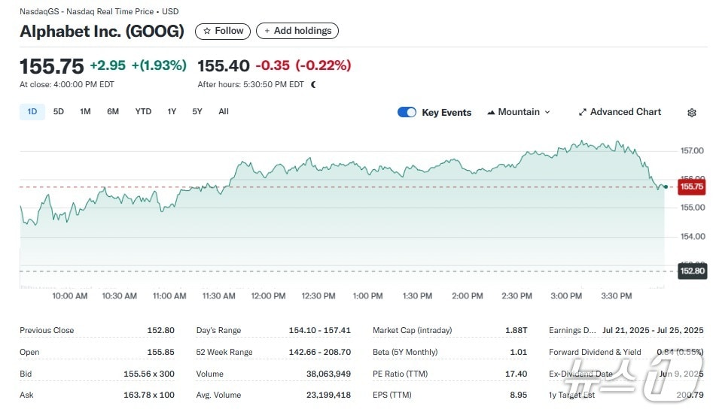Switch to the 5D time range
This screenshot has width=713, height=412.
pyautogui.click(x=59, y=112)
